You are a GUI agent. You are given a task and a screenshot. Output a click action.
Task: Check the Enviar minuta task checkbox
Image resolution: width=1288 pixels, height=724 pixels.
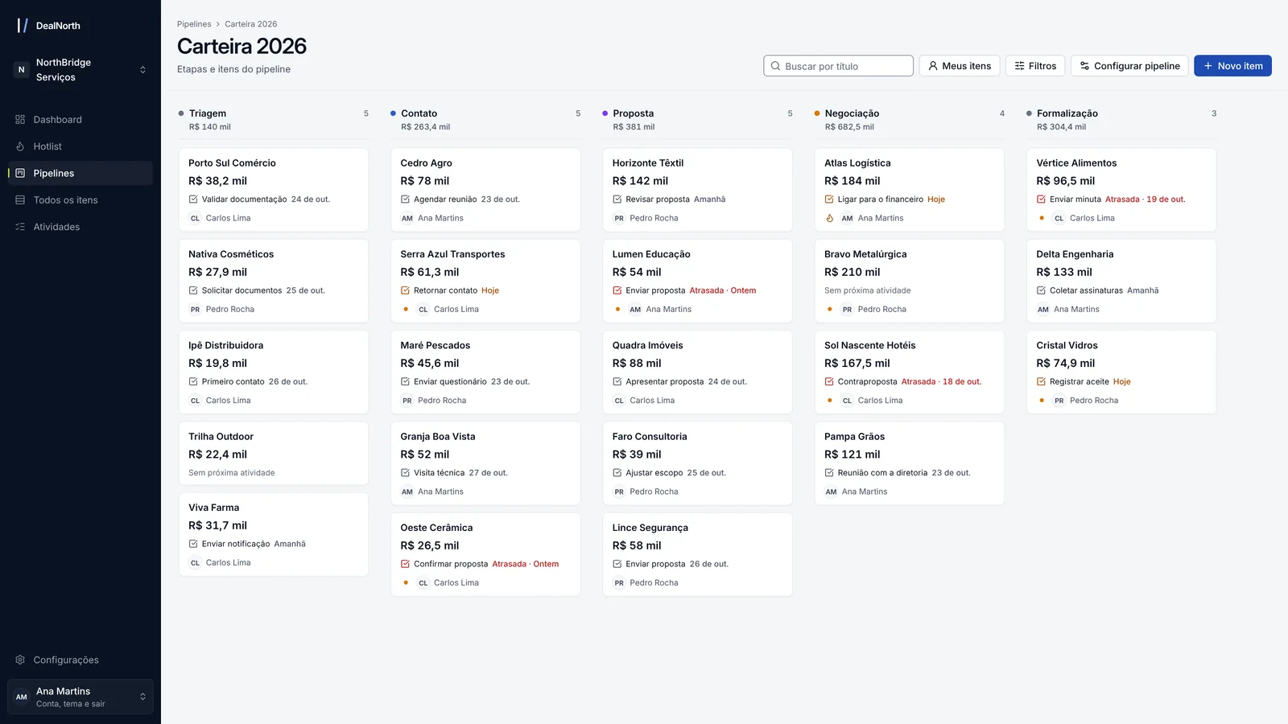(x=1041, y=200)
